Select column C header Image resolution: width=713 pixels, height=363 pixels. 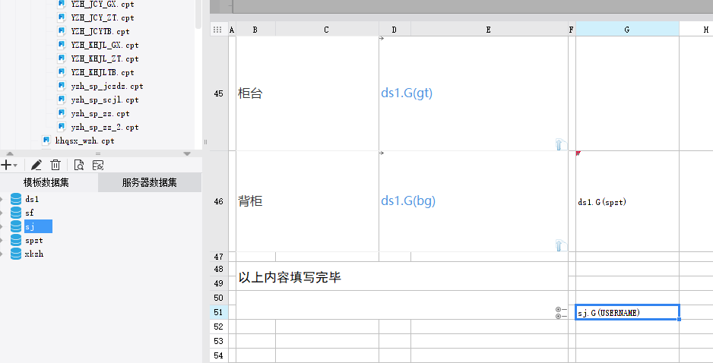click(x=327, y=30)
